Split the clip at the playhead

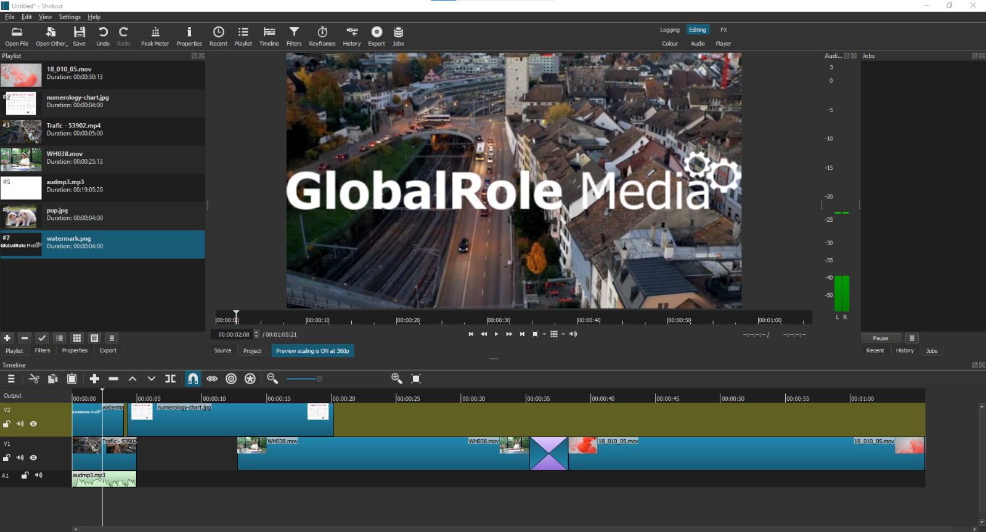171,379
